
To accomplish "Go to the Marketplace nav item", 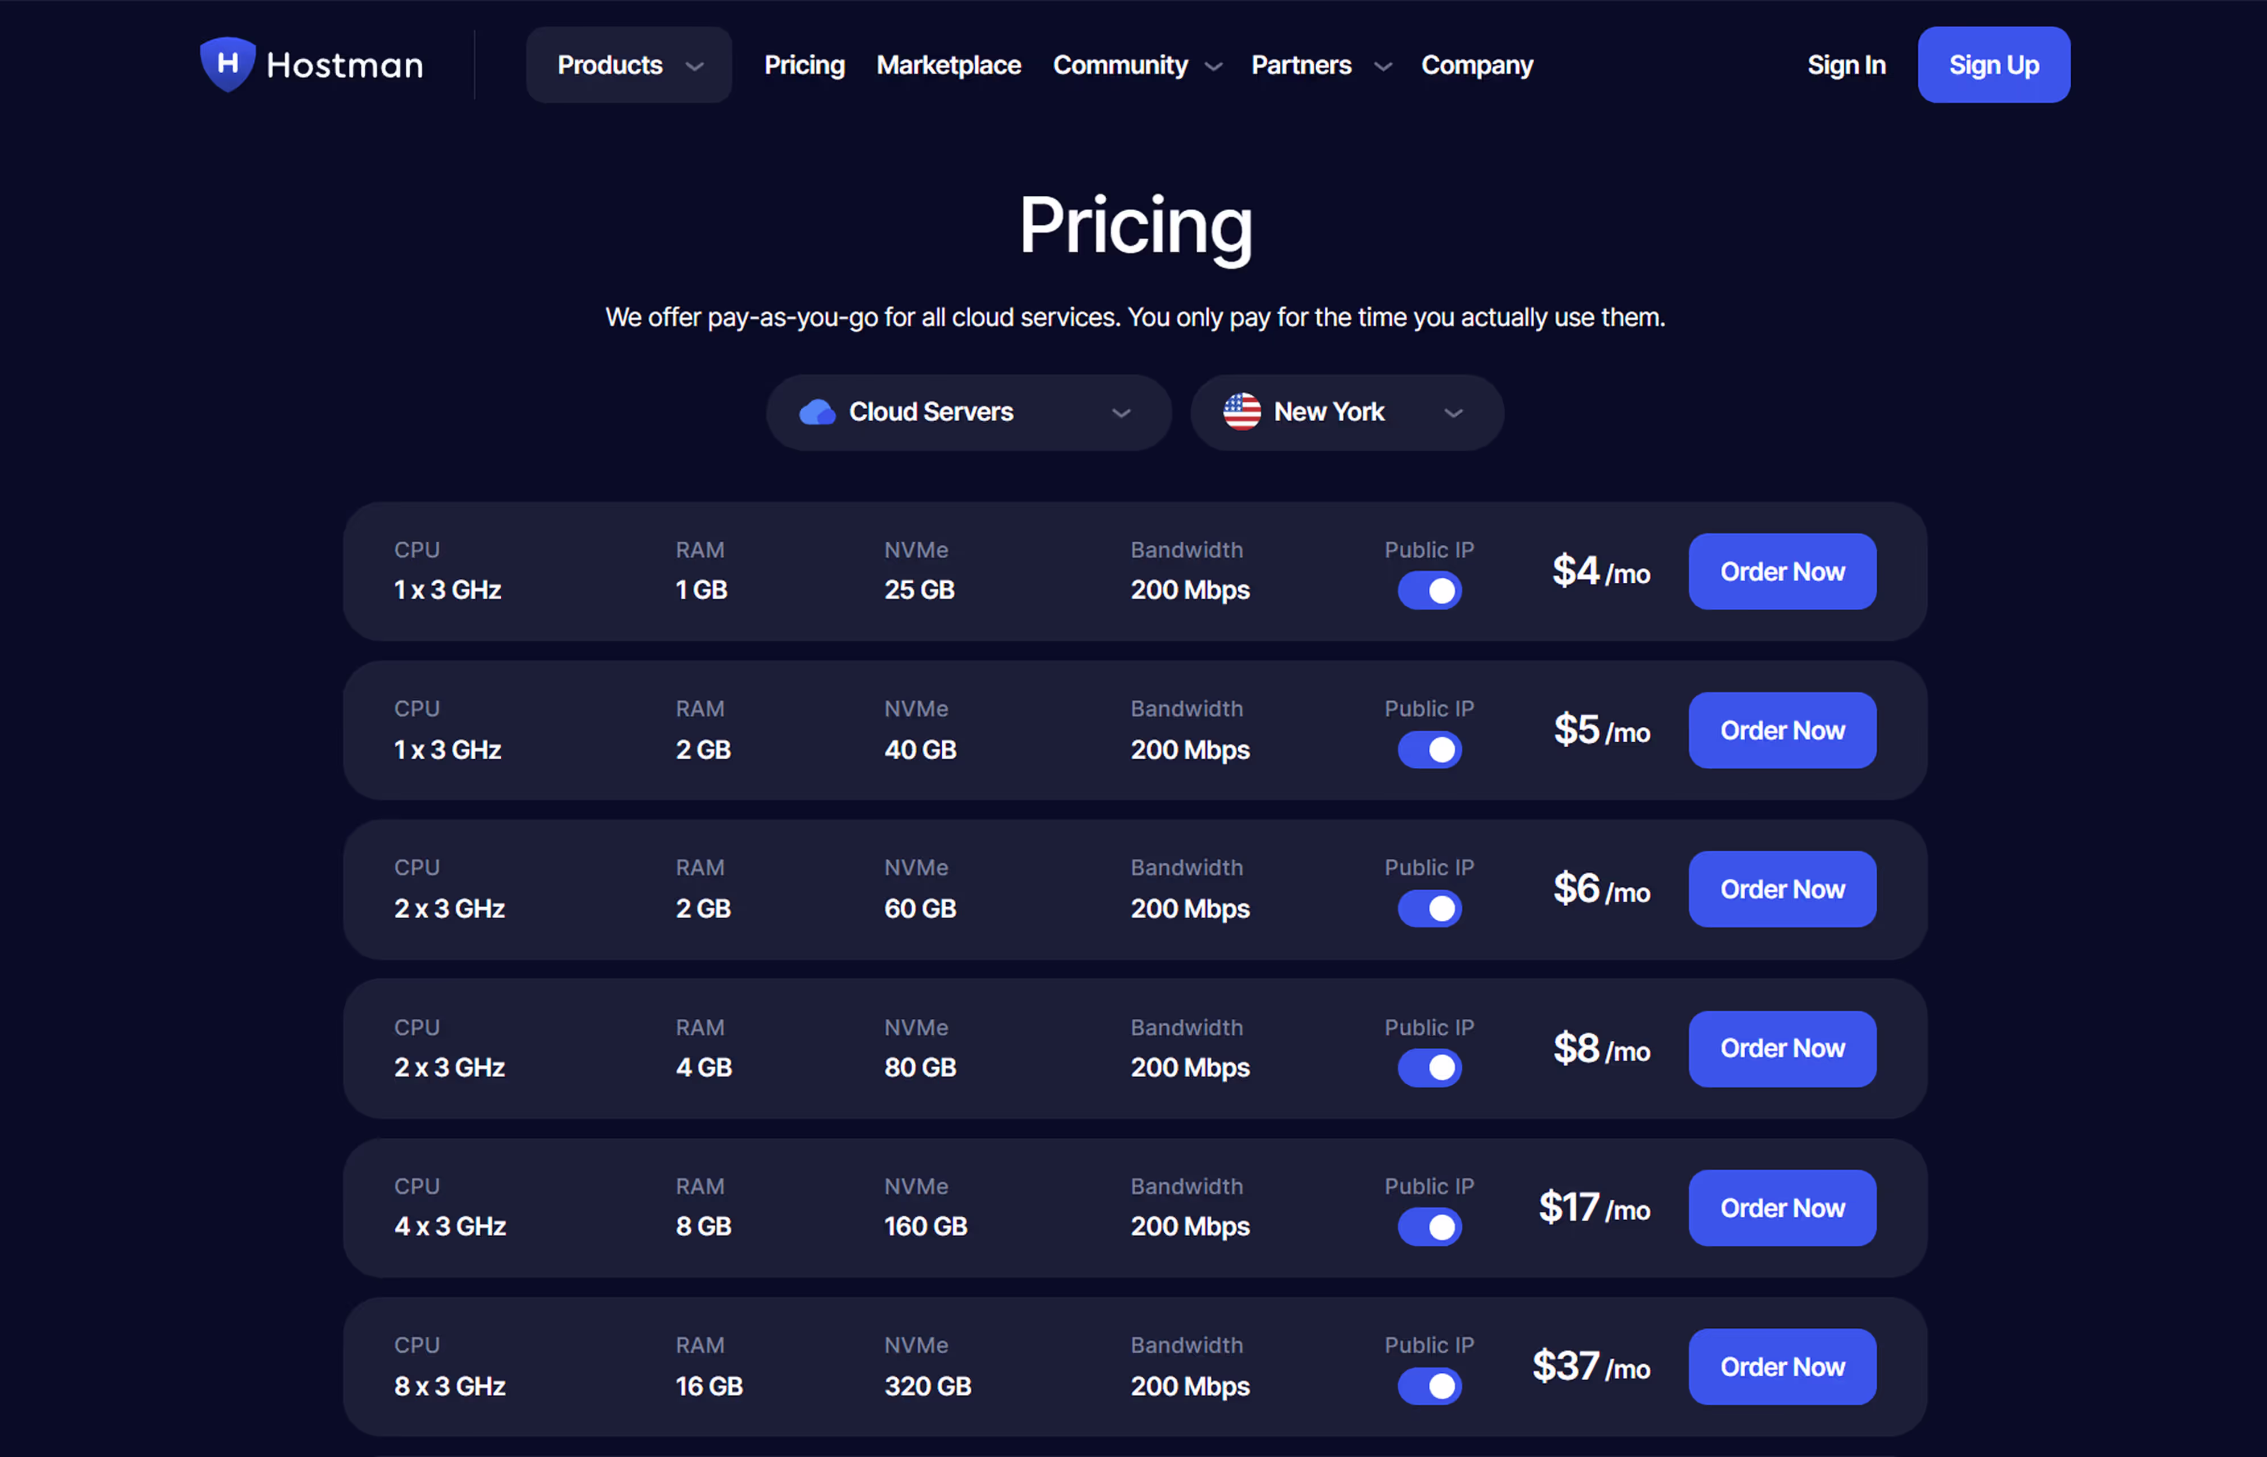I will pos(947,65).
